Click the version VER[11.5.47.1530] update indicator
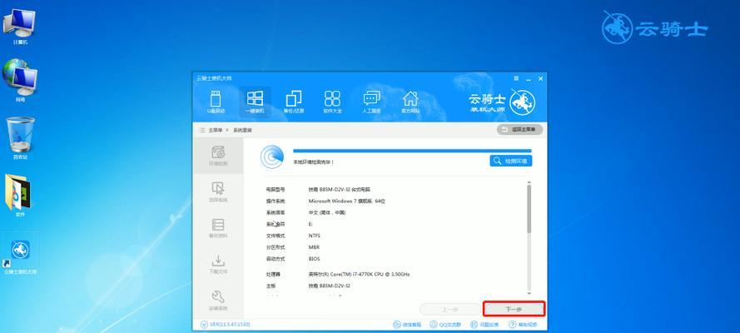 (225, 325)
